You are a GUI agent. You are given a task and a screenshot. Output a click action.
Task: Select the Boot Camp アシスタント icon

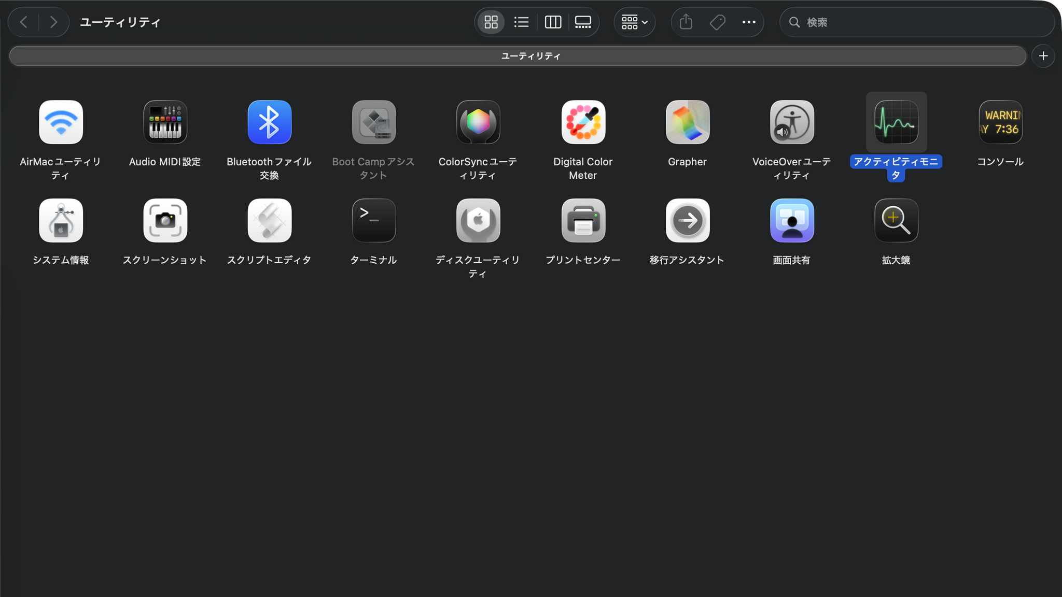pos(374,122)
